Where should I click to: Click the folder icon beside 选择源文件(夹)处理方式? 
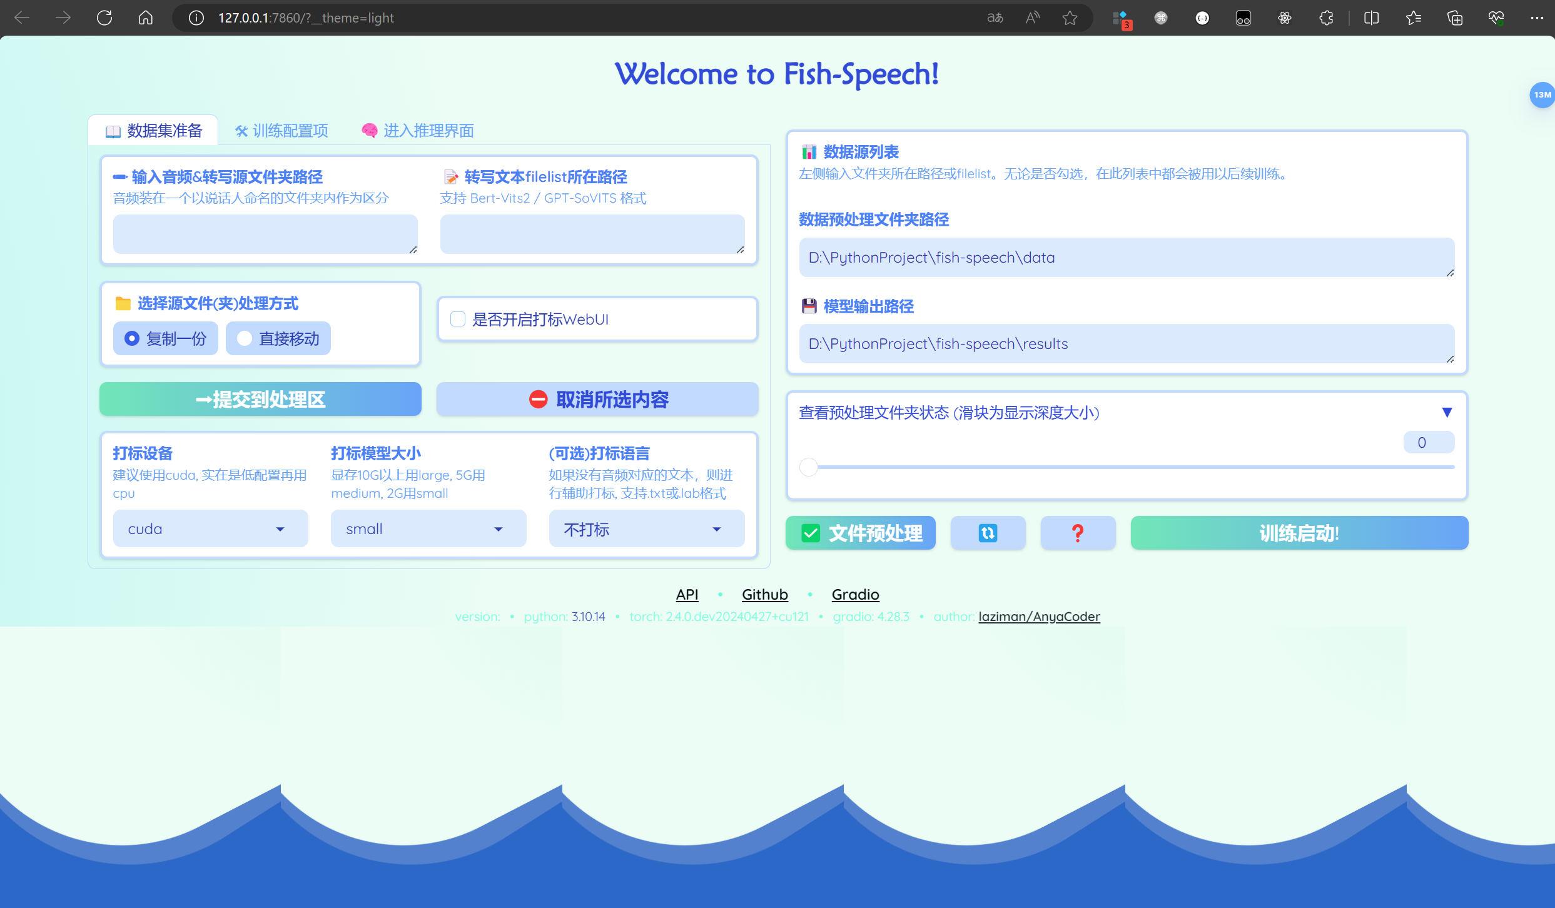click(x=123, y=303)
